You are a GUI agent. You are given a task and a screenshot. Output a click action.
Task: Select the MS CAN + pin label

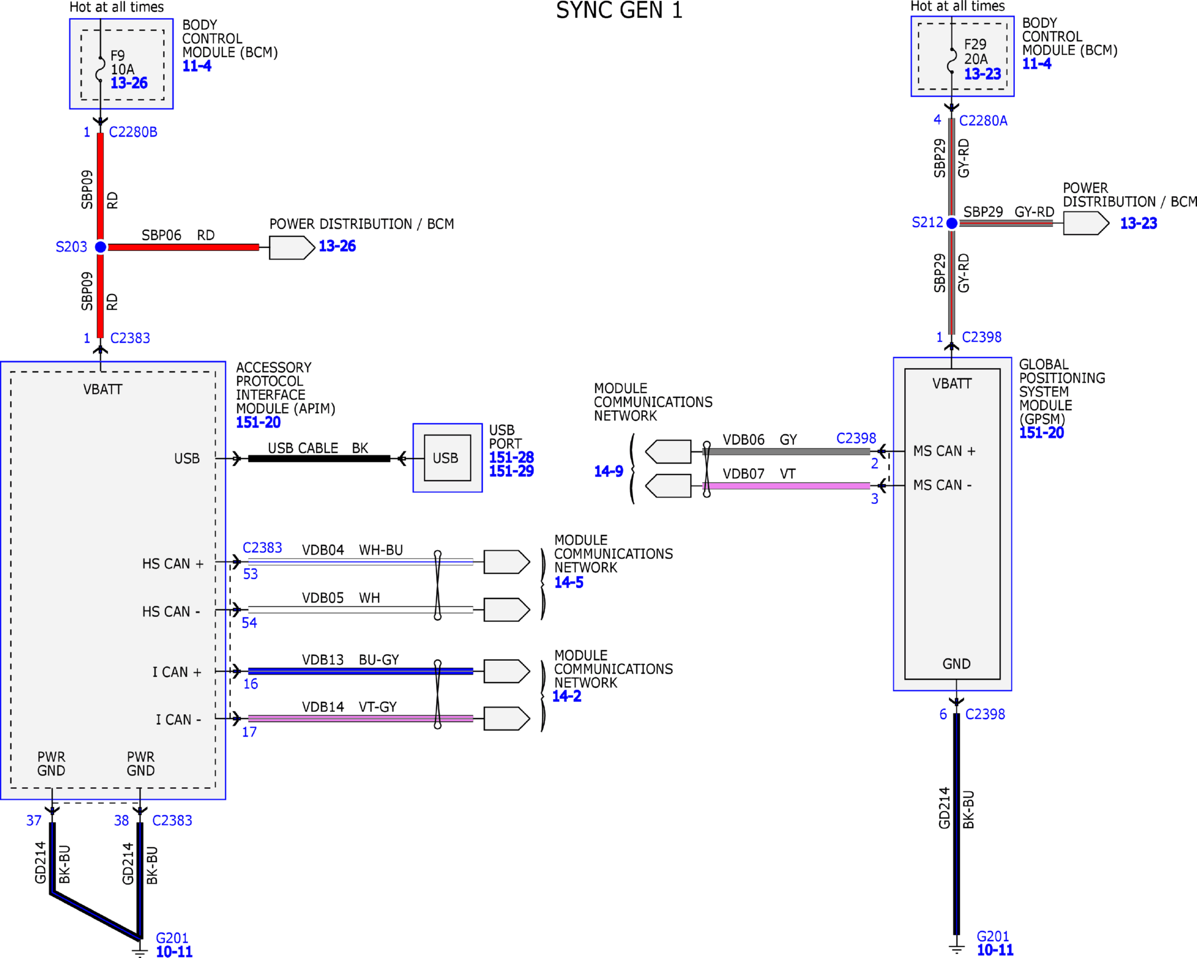point(944,451)
